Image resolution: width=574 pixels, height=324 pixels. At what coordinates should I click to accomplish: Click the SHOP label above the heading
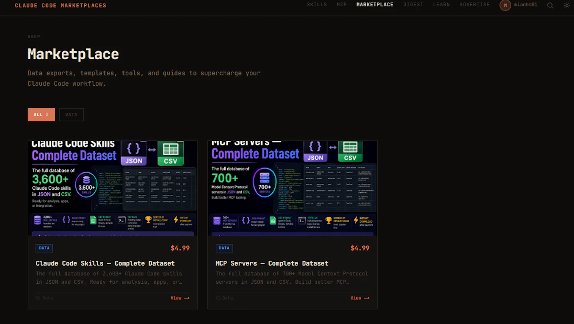[x=34, y=37]
